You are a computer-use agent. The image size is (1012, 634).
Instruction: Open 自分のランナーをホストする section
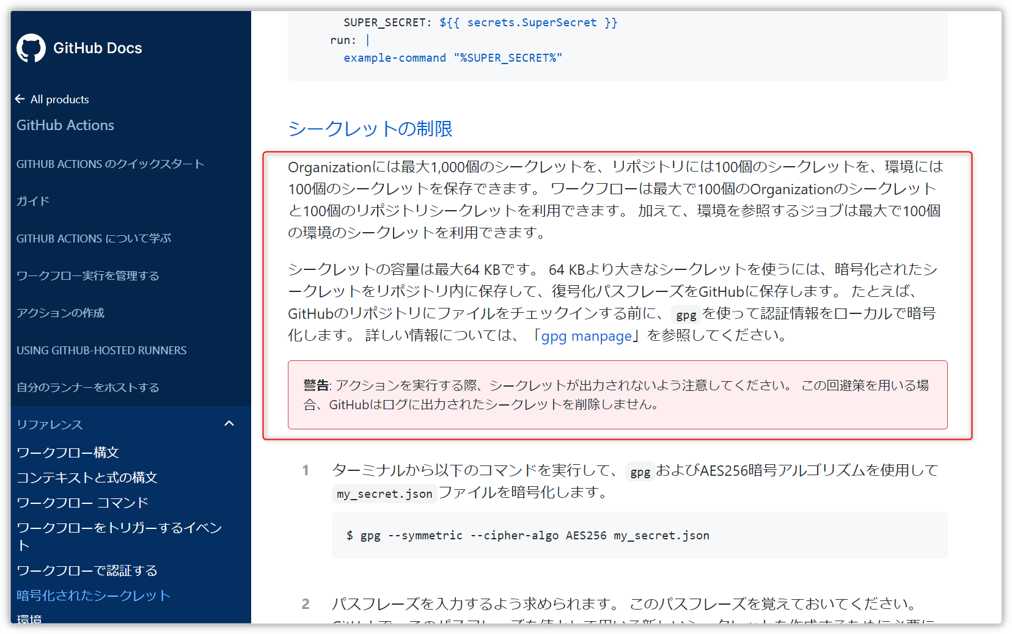(88, 388)
